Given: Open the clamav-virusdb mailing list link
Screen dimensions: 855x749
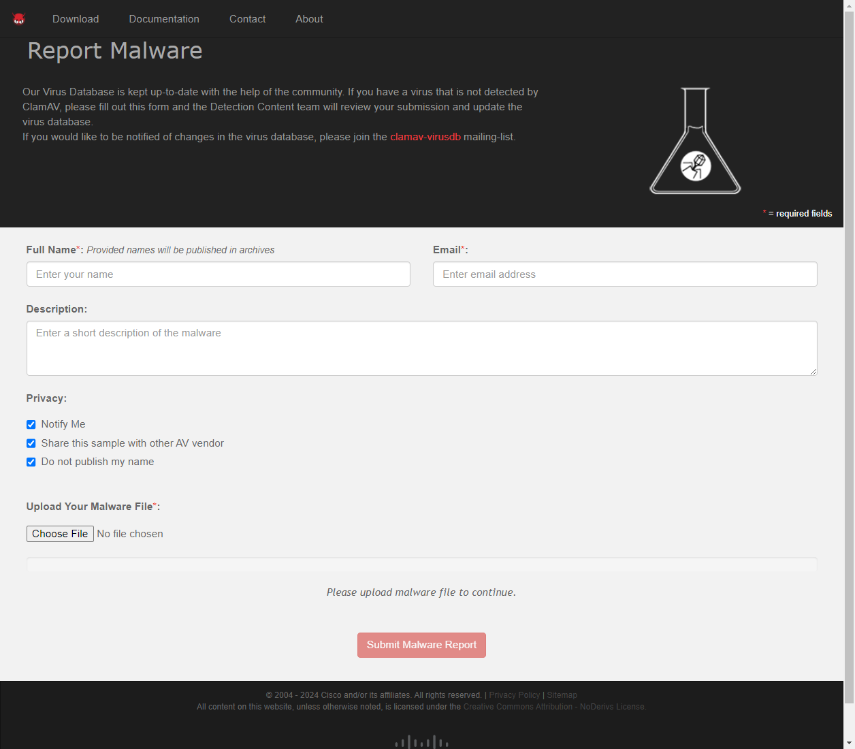Looking at the screenshot, I should tap(425, 136).
